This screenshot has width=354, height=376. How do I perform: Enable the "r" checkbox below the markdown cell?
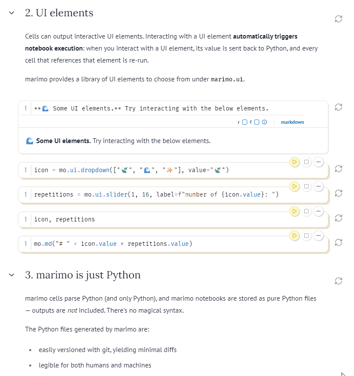pos(244,122)
